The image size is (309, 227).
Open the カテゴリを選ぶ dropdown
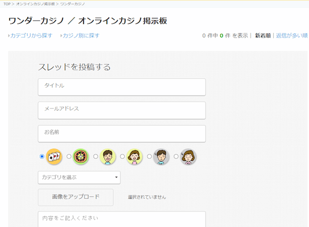click(79, 177)
